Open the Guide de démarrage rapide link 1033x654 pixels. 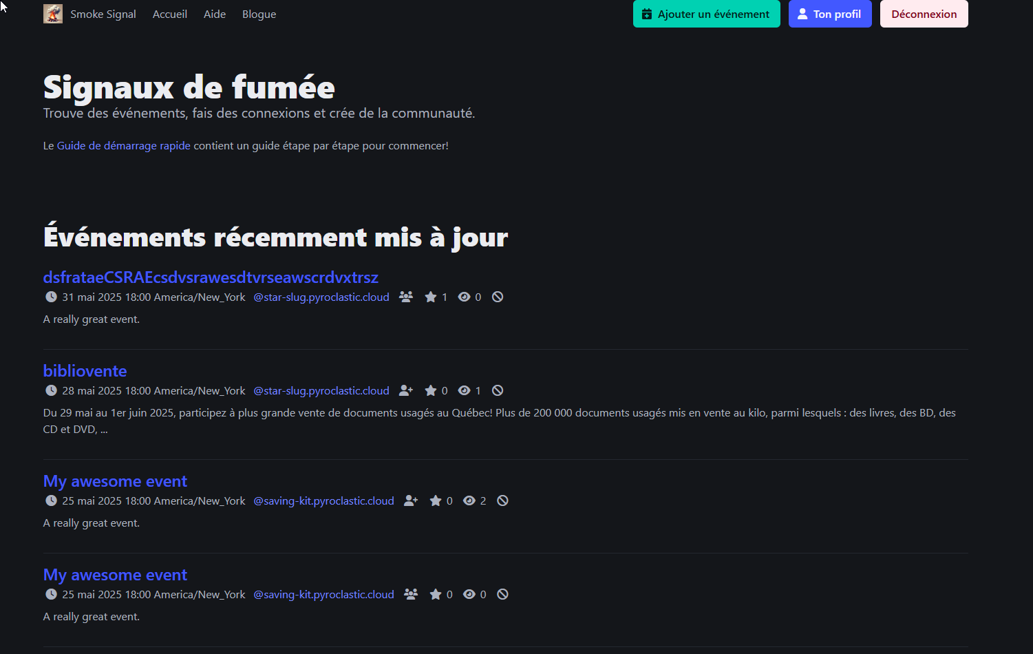click(x=124, y=146)
